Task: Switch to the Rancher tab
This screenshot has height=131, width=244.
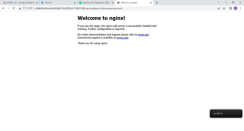Action: point(58,3)
